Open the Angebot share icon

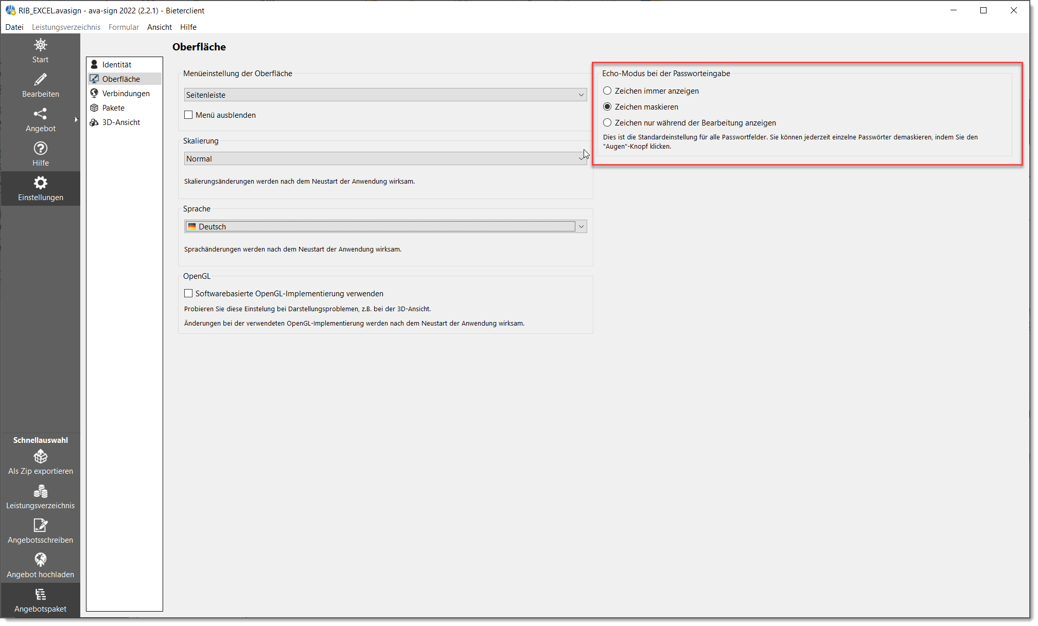pos(40,114)
